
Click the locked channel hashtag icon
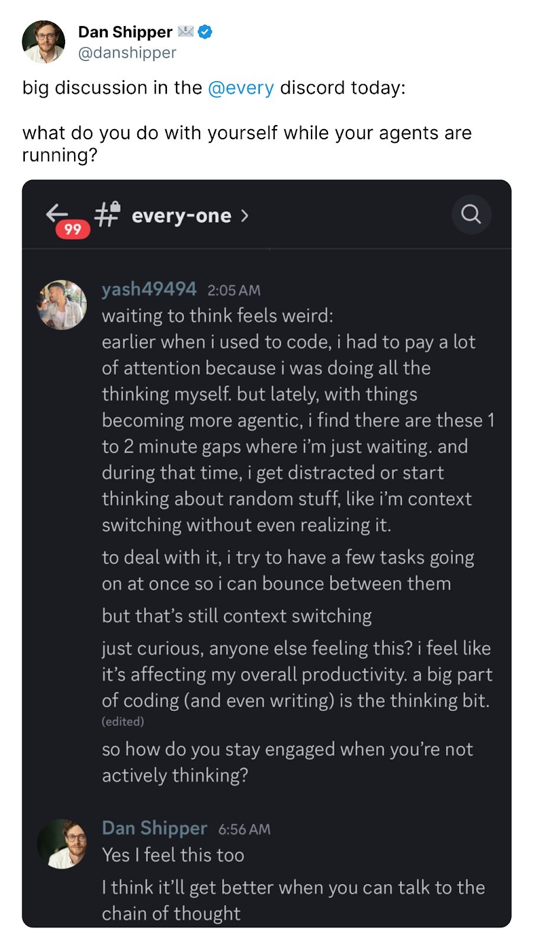[107, 214]
